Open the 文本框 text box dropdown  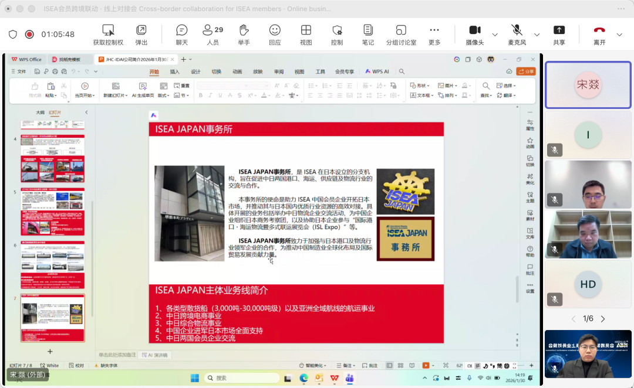click(421, 96)
